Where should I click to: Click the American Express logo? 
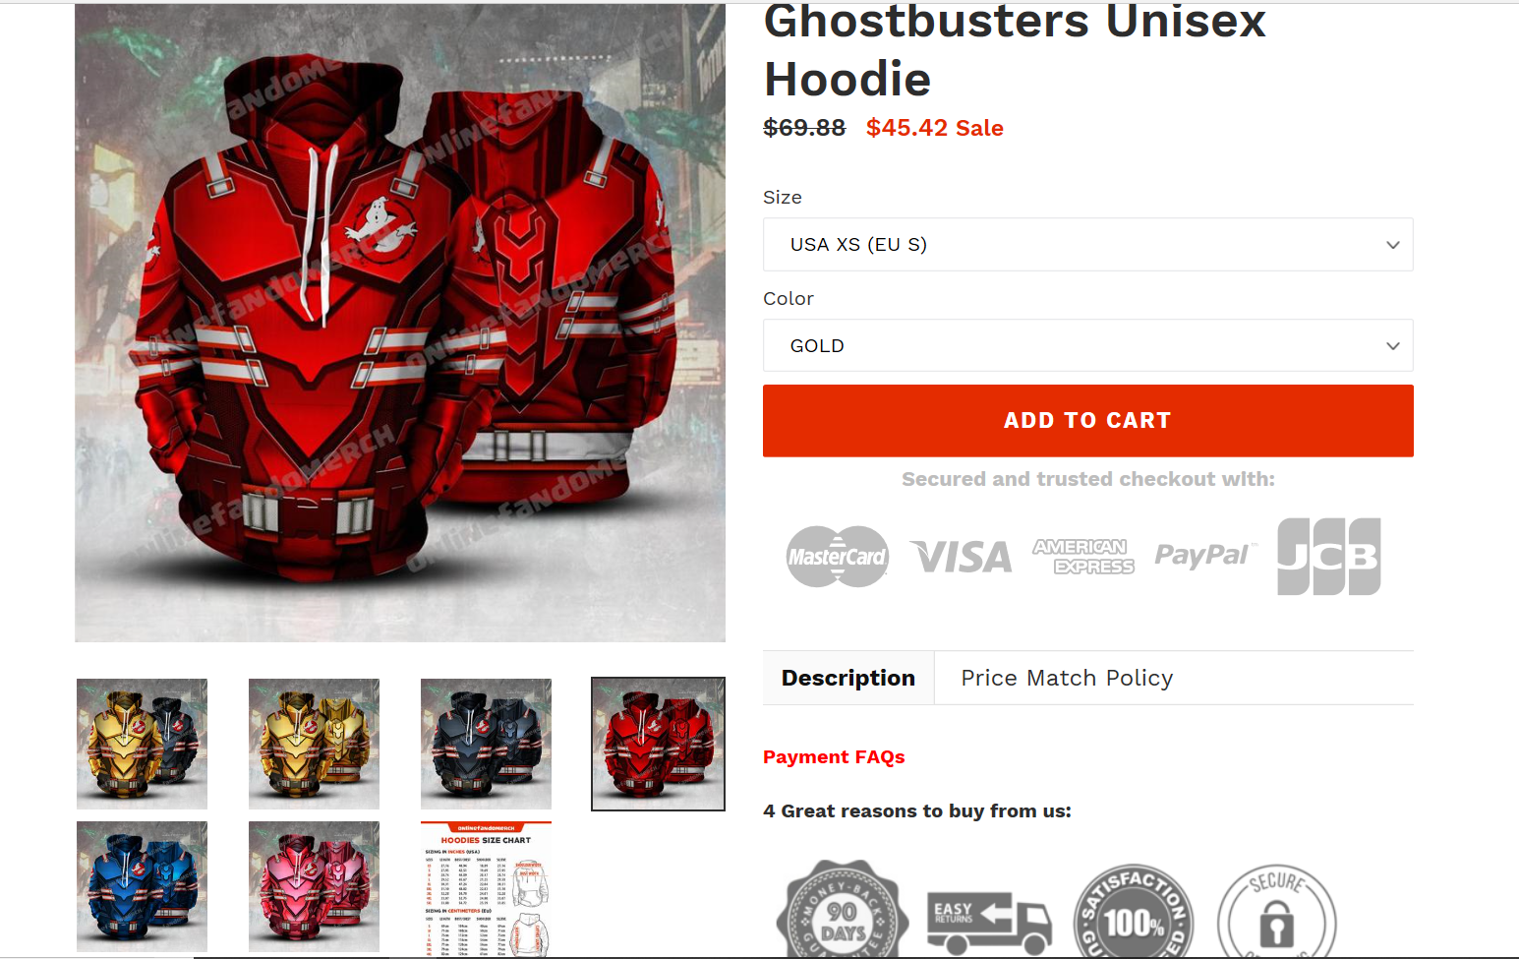(x=1083, y=557)
